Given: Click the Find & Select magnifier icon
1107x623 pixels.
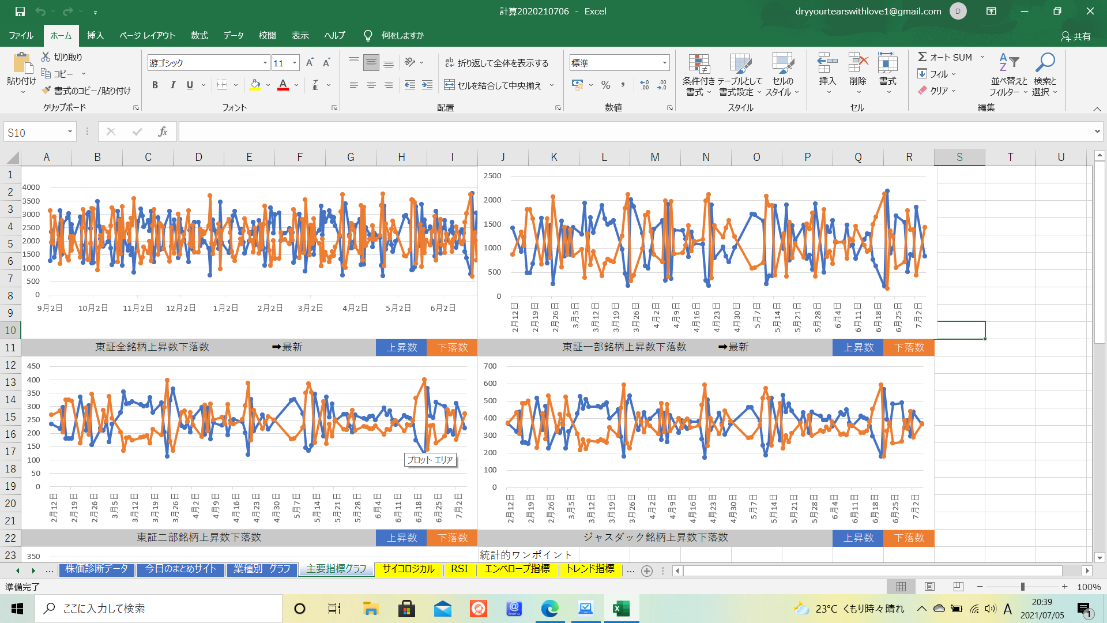Looking at the screenshot, I should [1045, 62].
